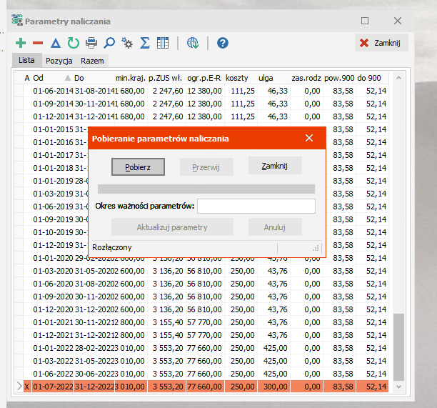Click Zamknij button inside the dialog
This screenshot has width=437, height=408.
pyautogui.click(x=275, y=166)
